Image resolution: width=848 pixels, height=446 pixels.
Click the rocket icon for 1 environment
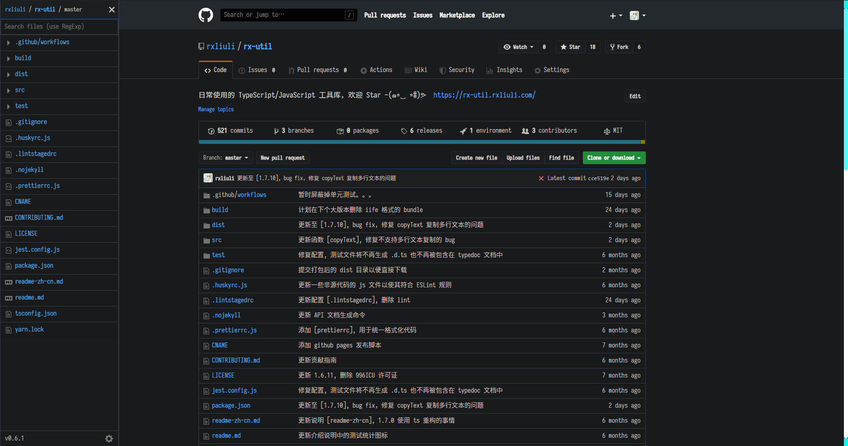coord(463,131)
